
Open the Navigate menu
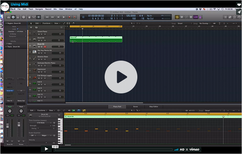click(39, 9)
